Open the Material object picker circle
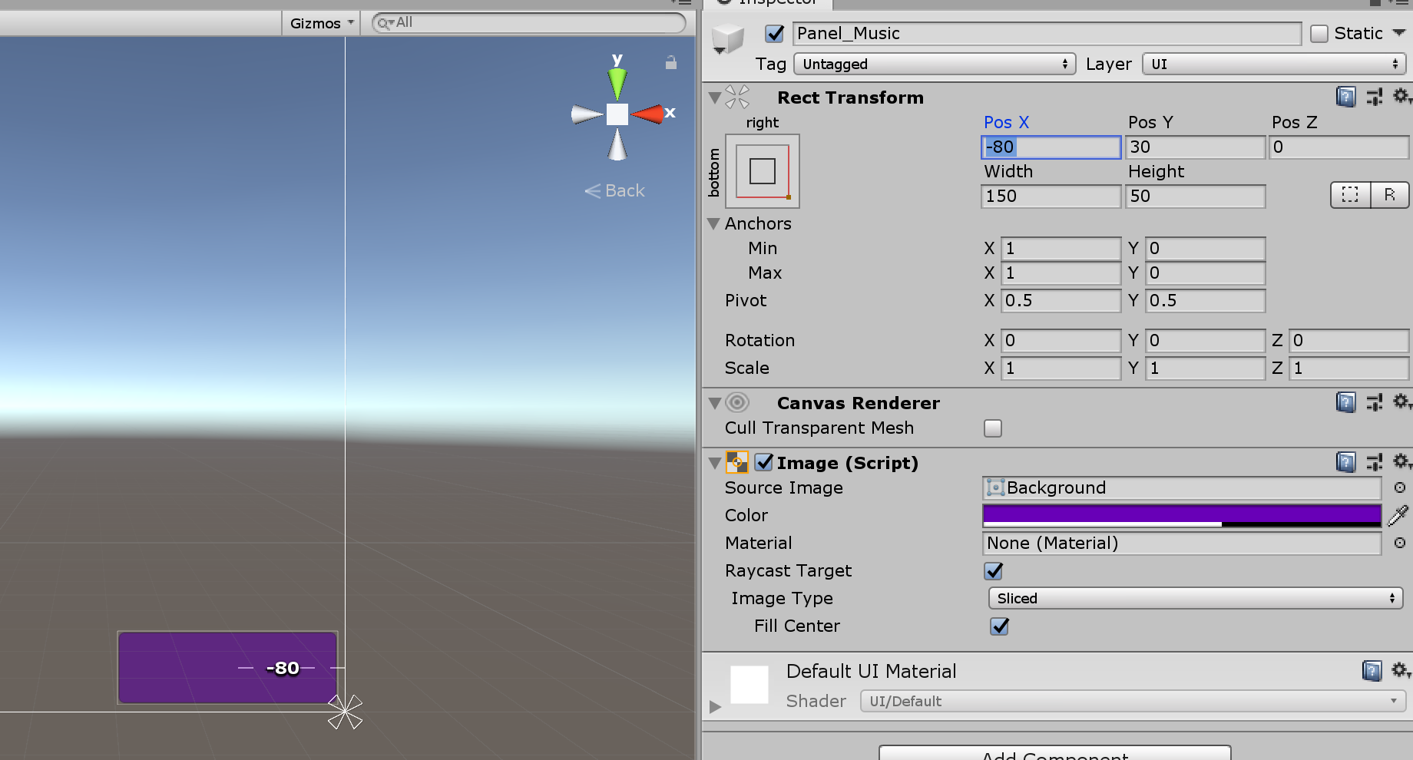This screenshot has width=1413, height=760. tap(1401, 544)
